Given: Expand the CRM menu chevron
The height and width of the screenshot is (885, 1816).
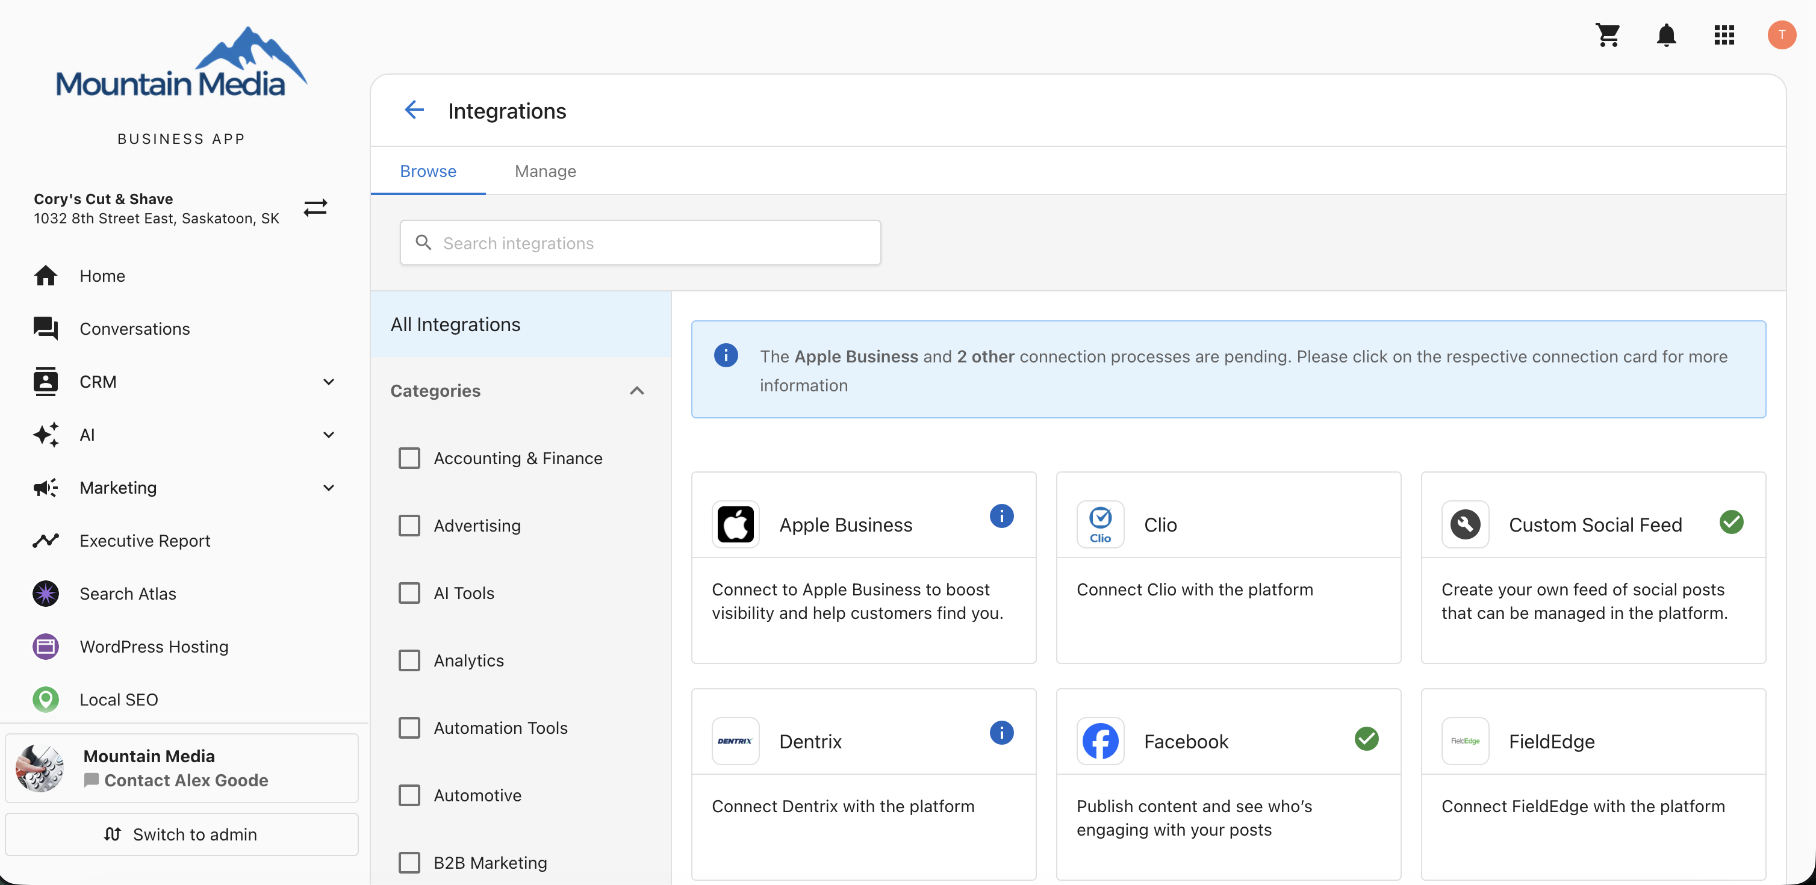Looking at the screenshot, I should (329, 381).
